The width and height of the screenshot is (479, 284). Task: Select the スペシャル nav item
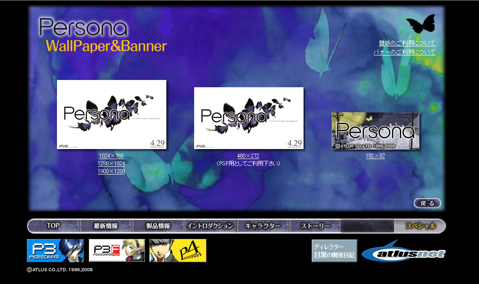420,226
